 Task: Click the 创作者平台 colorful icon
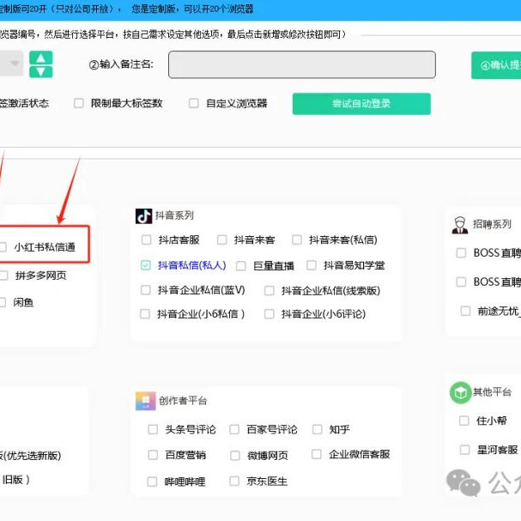coord(146,401)
